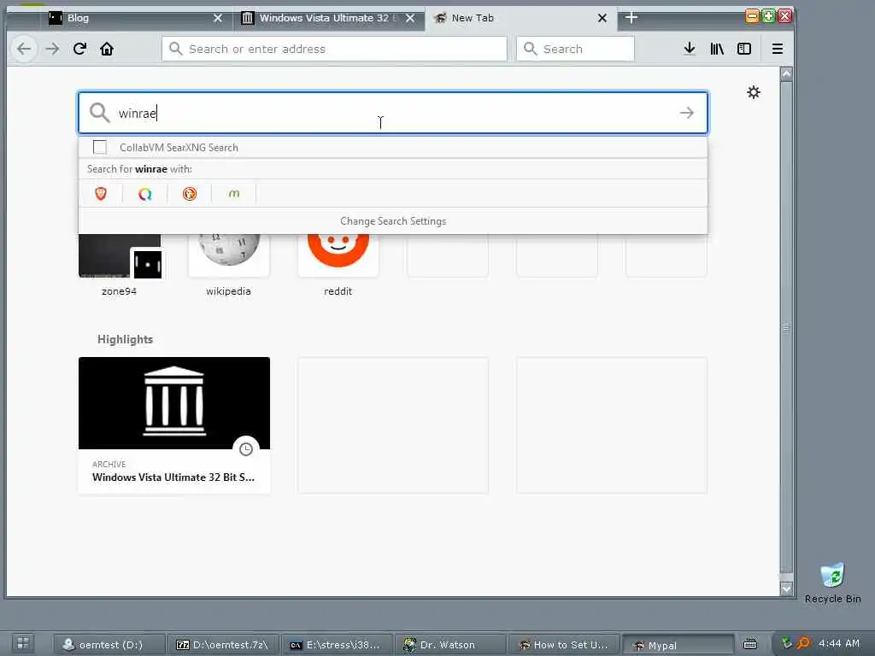Open the downloads panel
This screenshot has width=875, height=656.
[x=690, y=49]
